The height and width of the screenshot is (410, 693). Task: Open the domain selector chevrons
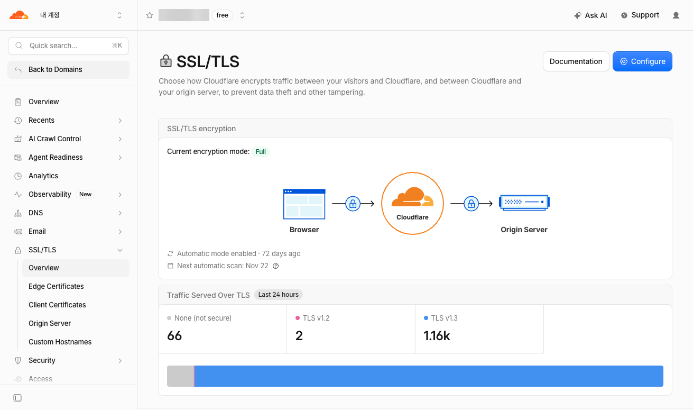pyautogui.click(x=242, y=15)
